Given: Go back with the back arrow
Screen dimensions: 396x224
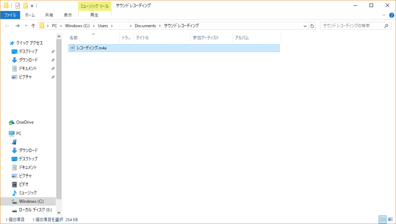Looking at the screenshot, I should [x=7, y=26].
